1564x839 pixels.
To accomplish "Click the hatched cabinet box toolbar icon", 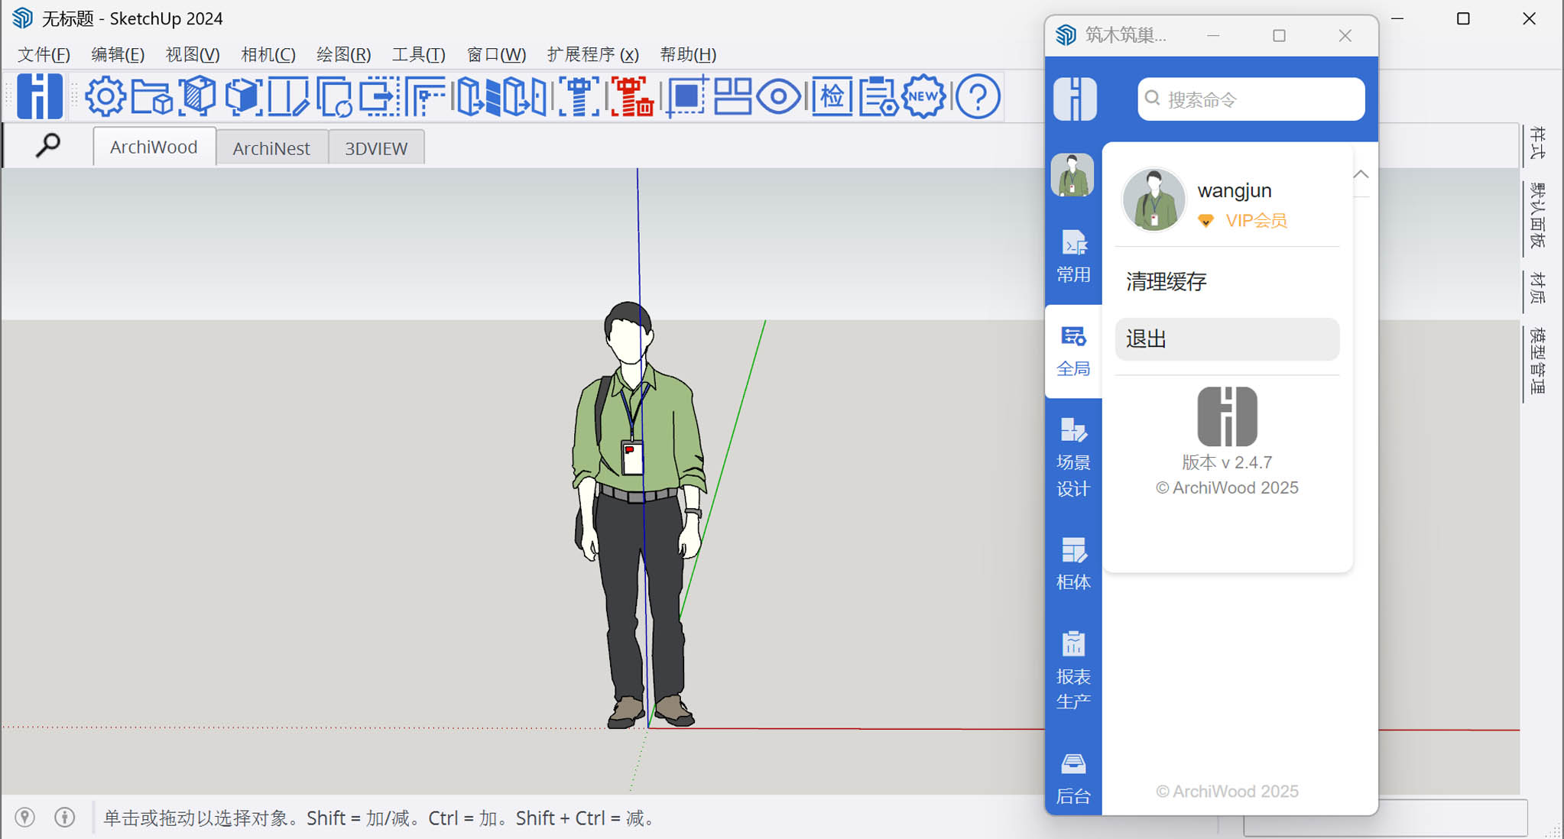I will click(198, 96).
